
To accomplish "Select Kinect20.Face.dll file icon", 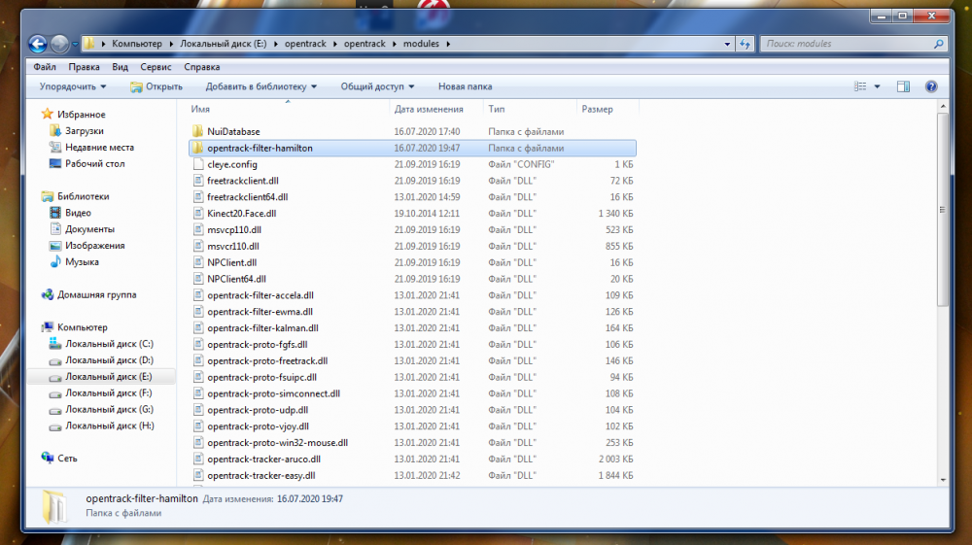I will tap(197, 213).
